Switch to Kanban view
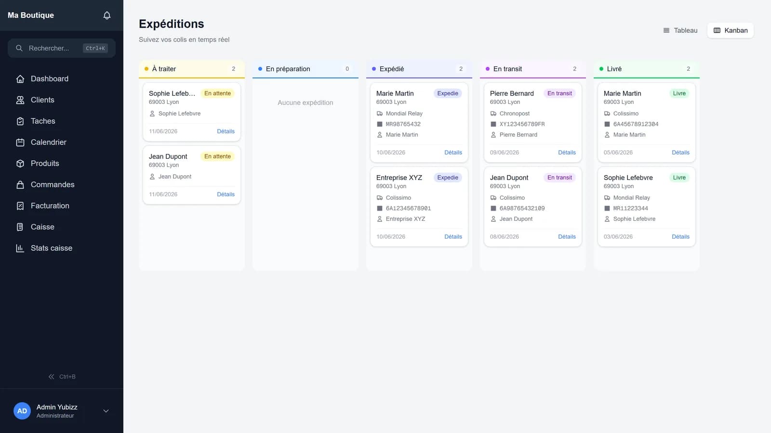The height and width of the screenshot is (433, 771). click(731, 30)
